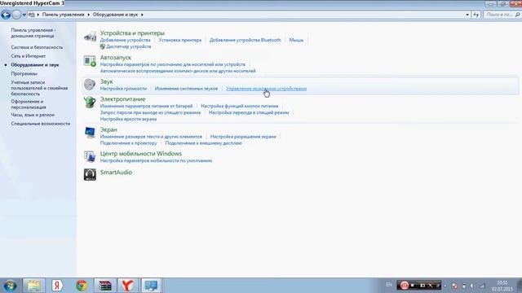Viewport: 522px width, 293px height.
Task: Click 'Настройка перехода в спящий режим' link
Action: pyautogui.click(x=249, y=112)
